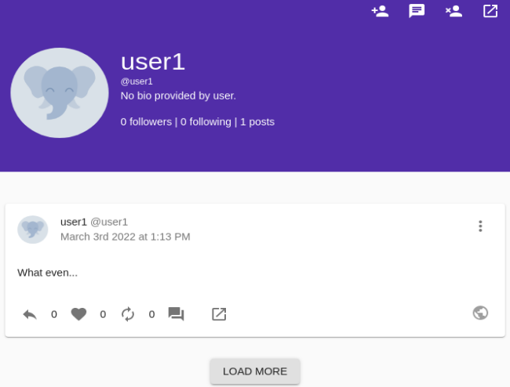Open post options three-dot menu
This screenshot has width=510, height=387.
pyautogui.click(x=480, y=226)
